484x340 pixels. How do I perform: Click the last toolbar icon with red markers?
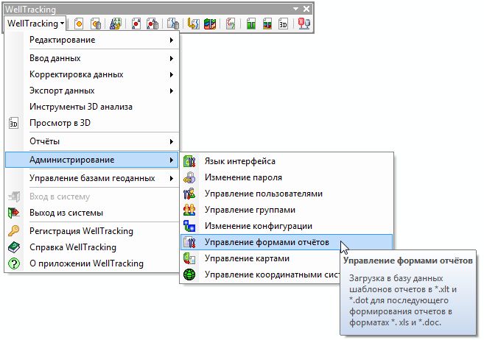304,24
